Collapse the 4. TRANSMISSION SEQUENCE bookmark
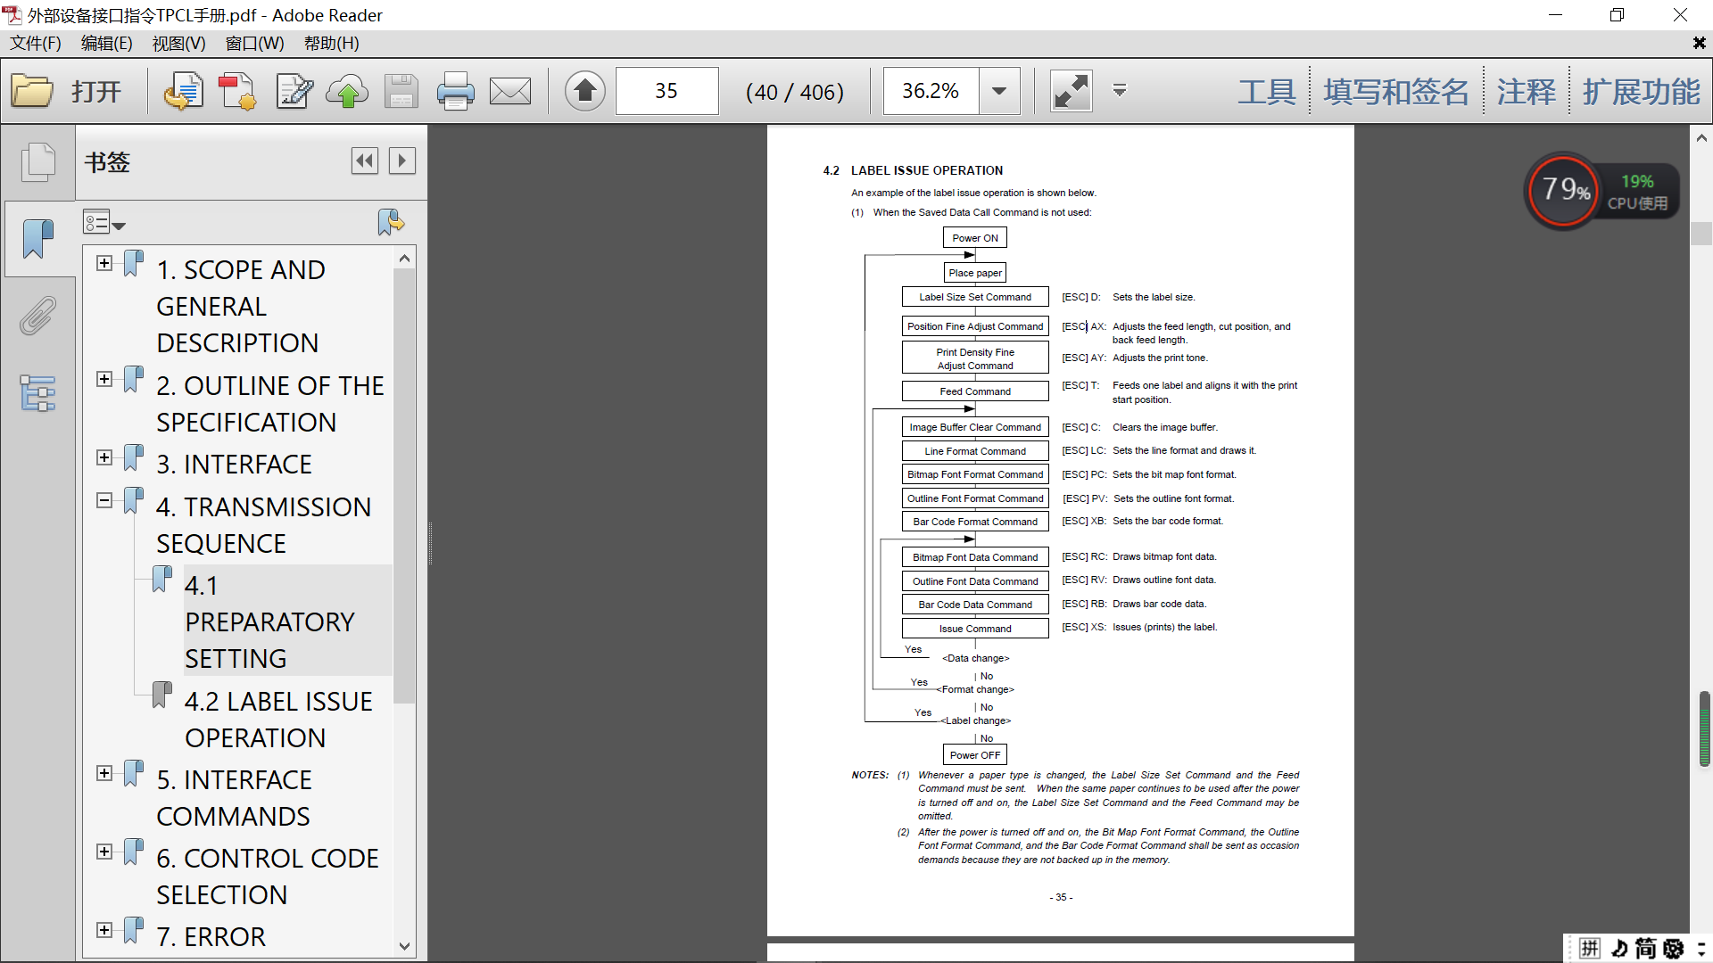 104,500
